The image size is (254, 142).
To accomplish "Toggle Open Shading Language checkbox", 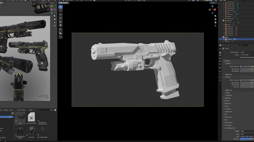I will click(241, 57).
